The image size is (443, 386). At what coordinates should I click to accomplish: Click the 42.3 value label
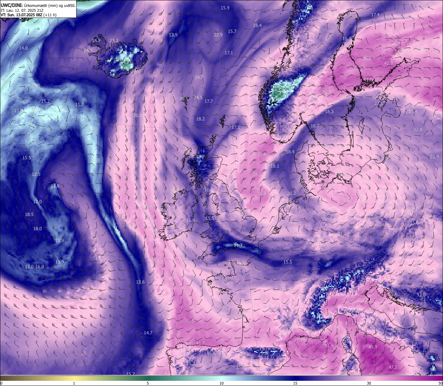tap(388, 63)
